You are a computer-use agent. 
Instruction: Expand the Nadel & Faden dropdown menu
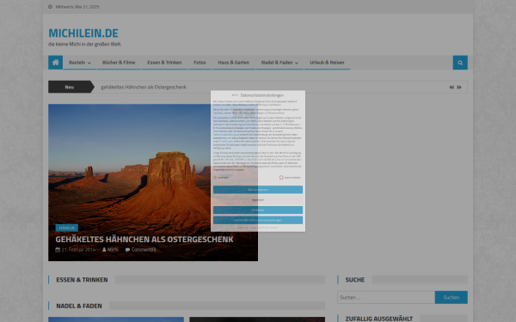(x=279, y=63)
